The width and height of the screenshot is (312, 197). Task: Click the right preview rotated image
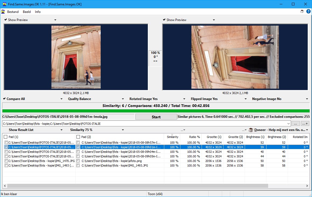(235, 57)
